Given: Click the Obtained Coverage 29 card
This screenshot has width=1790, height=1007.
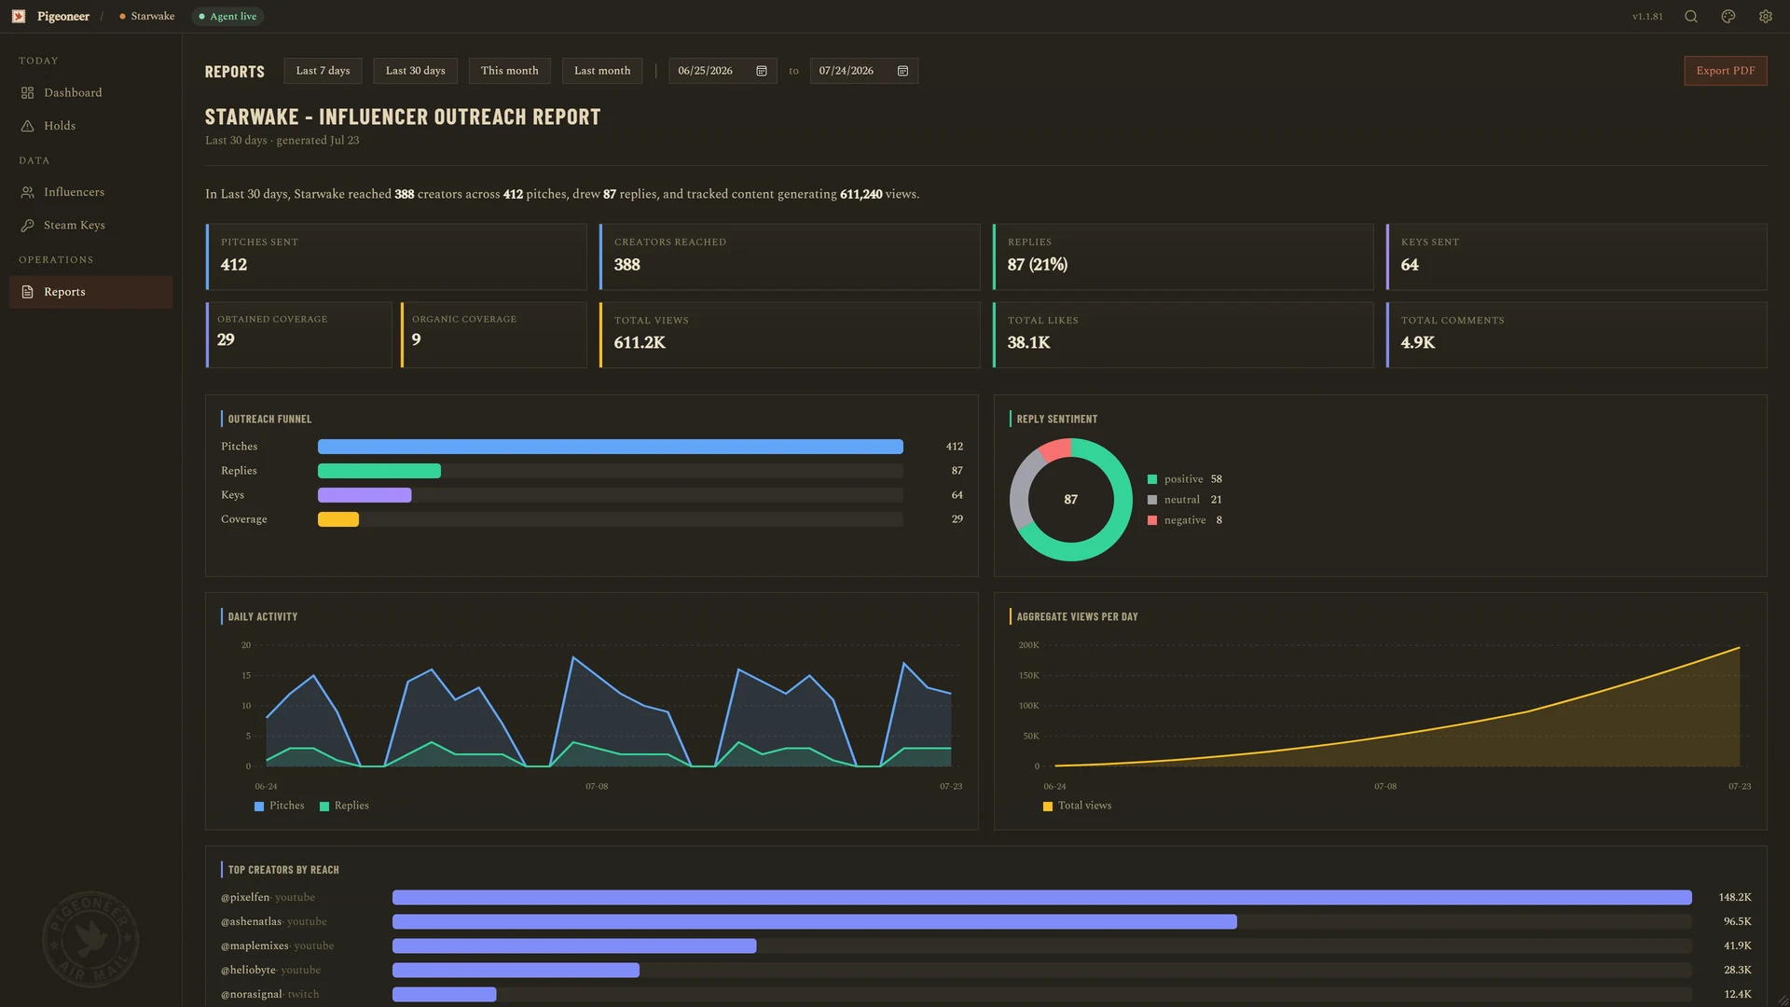Looking at the screenshot, I should (x=298, y=335).
